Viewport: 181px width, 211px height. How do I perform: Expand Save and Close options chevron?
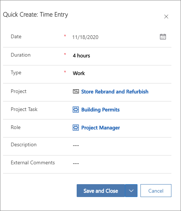click(x=131, y=190)
